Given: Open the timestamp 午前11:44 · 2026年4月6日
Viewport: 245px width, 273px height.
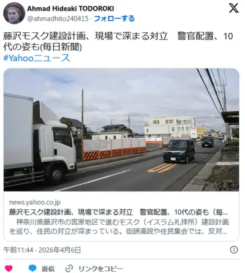Looking at the screenshot, I should [x=42, y=250].
